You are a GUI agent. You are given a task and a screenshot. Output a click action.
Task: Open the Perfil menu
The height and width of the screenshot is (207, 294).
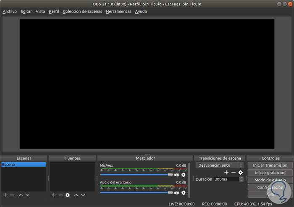click(x=54, y=11)
